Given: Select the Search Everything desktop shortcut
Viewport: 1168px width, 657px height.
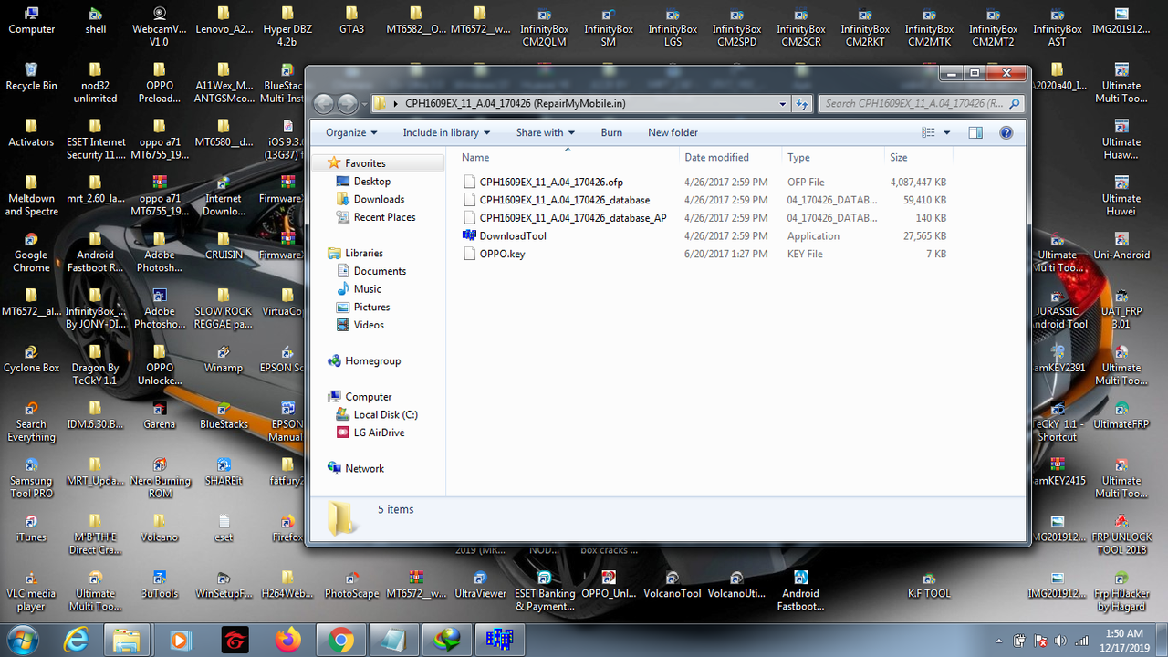Looking at the screenshot, I should point(31,422).
